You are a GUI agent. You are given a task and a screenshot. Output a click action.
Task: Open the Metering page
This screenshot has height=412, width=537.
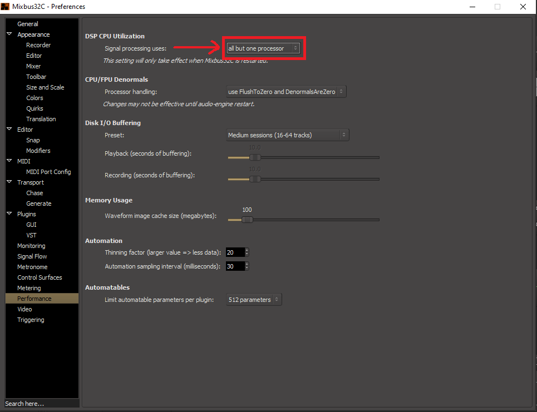(29, 288)
